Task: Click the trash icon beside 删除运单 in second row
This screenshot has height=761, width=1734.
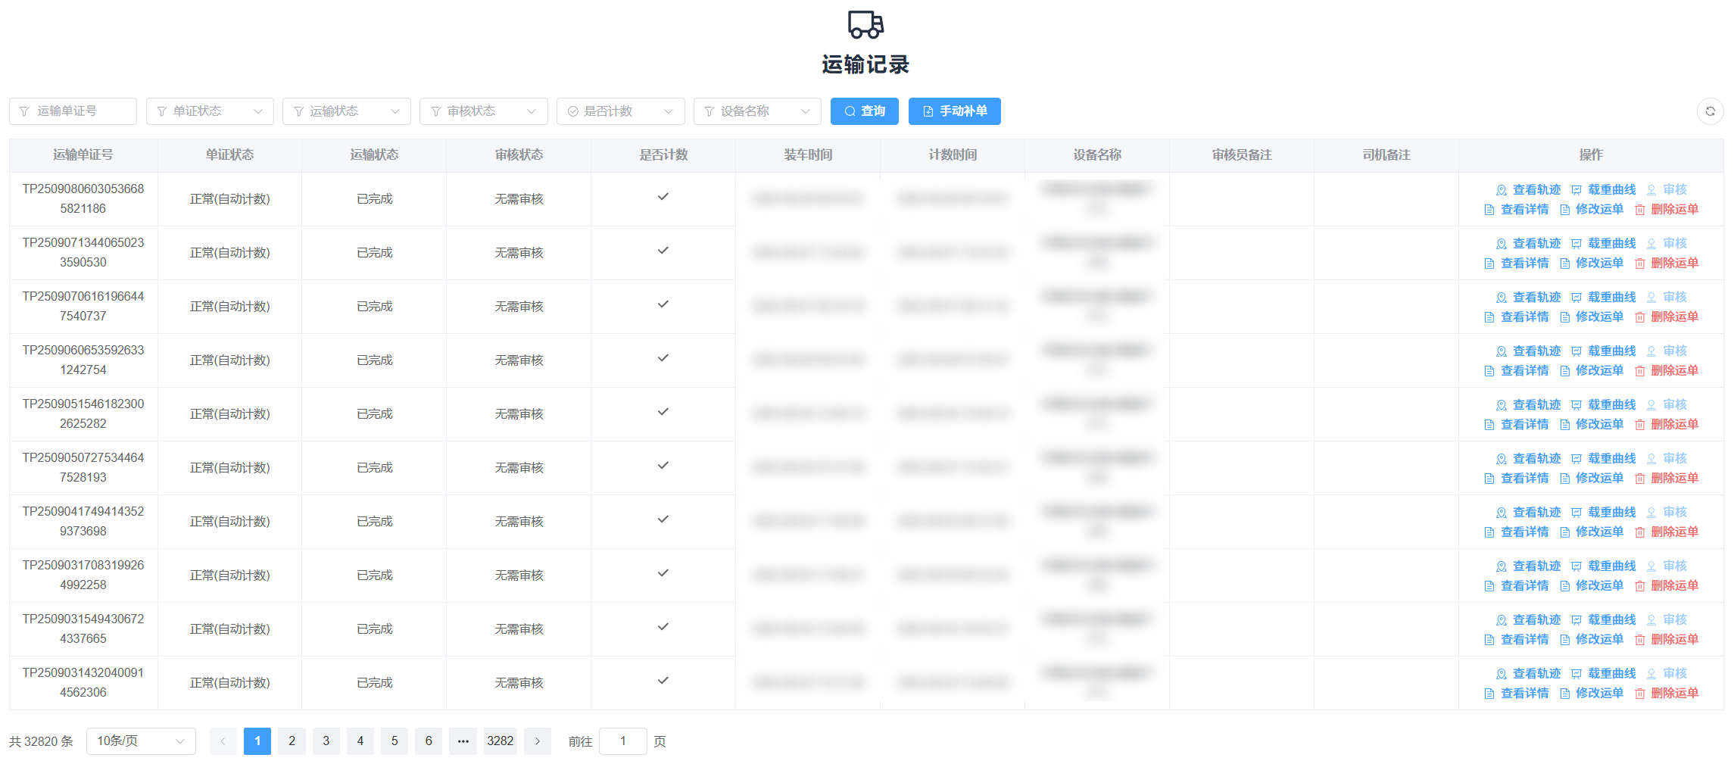Action: click(1641, 263)
